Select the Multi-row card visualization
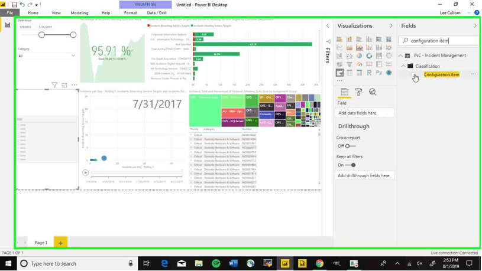Image resolution: width=482 pixels, height=271 pixels. pos(379,64)
